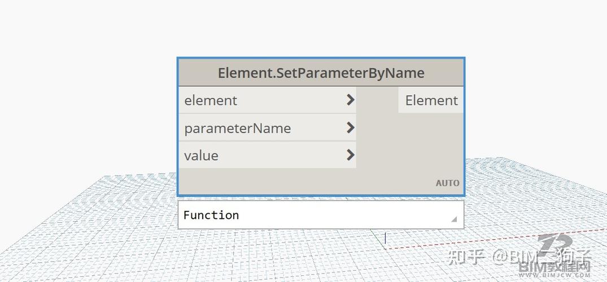
Task: Click empty space inside the Function preview bubble
Action: (x=339, y=215)
